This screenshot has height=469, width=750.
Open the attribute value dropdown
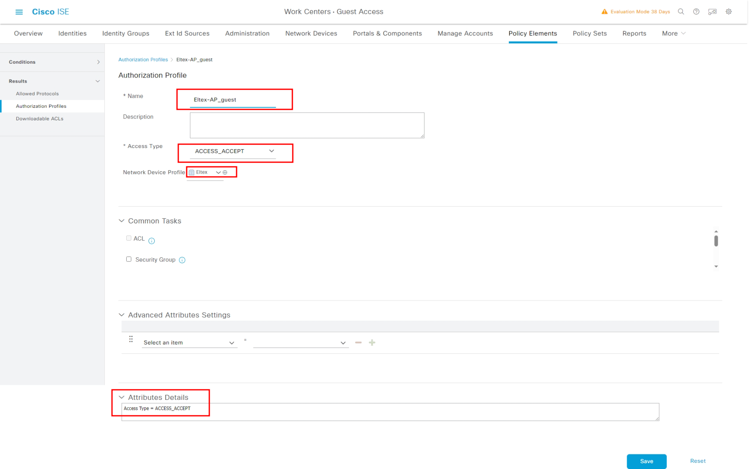(301, 342)
